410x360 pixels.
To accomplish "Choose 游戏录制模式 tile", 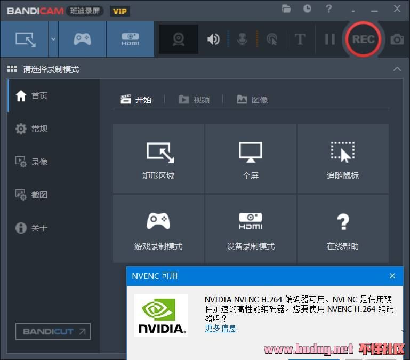I will click(158, 229).
